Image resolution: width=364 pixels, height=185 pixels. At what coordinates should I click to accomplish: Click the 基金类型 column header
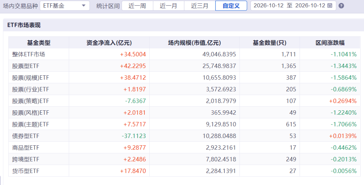(39, 43)
